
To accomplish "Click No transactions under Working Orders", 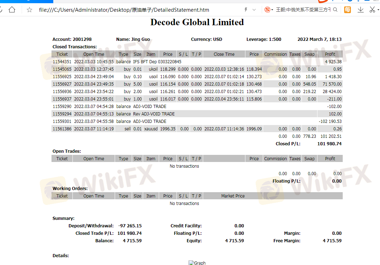I will tap(184, 204).
